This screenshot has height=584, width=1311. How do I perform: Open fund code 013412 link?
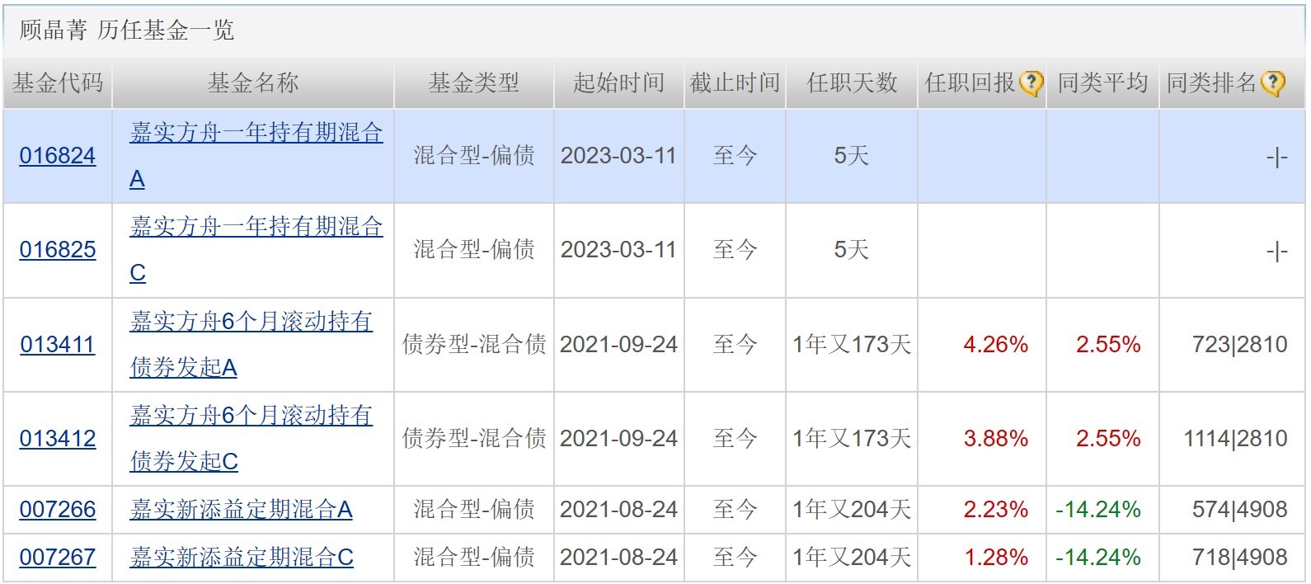[x=58, y=439]
